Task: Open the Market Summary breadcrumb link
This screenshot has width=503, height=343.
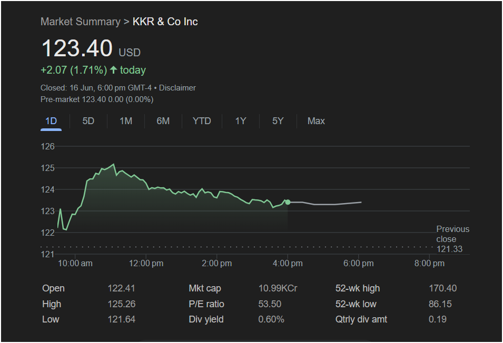Action: 81,22
